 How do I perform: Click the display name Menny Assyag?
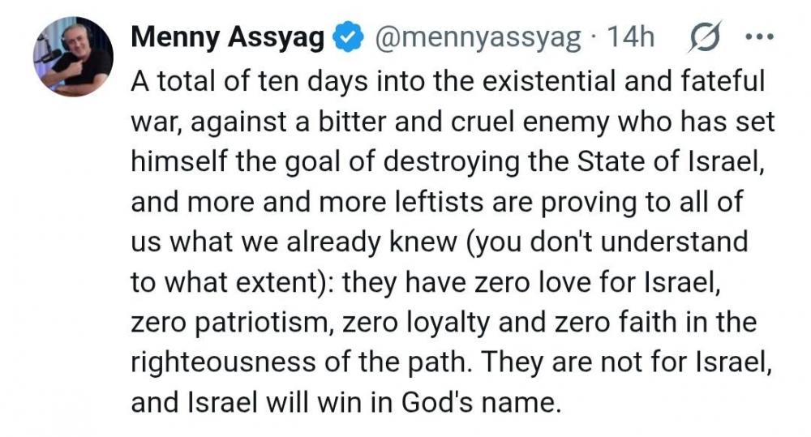[228, 37]
